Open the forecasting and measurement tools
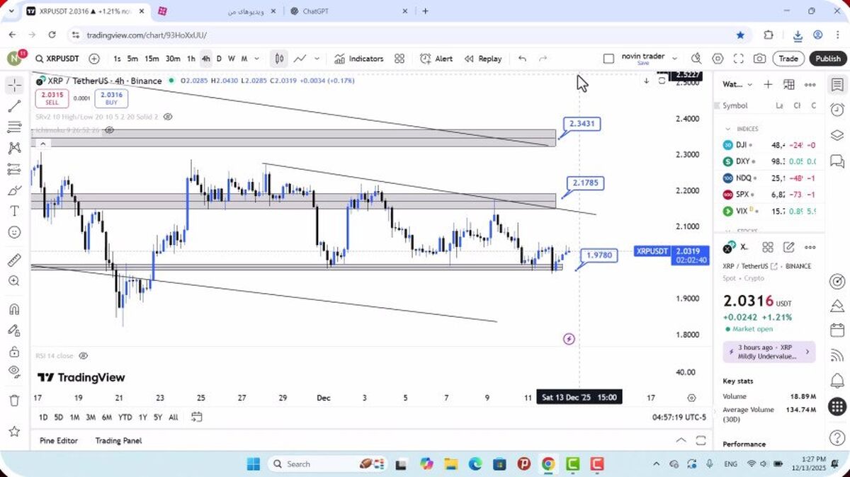Viewport: 850px width, 477px height. click(x=14, y=169)
